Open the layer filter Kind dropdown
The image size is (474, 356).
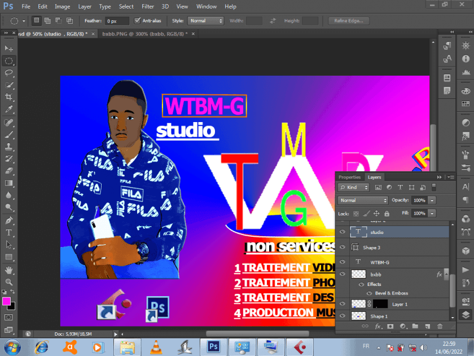tap(353, 188)
